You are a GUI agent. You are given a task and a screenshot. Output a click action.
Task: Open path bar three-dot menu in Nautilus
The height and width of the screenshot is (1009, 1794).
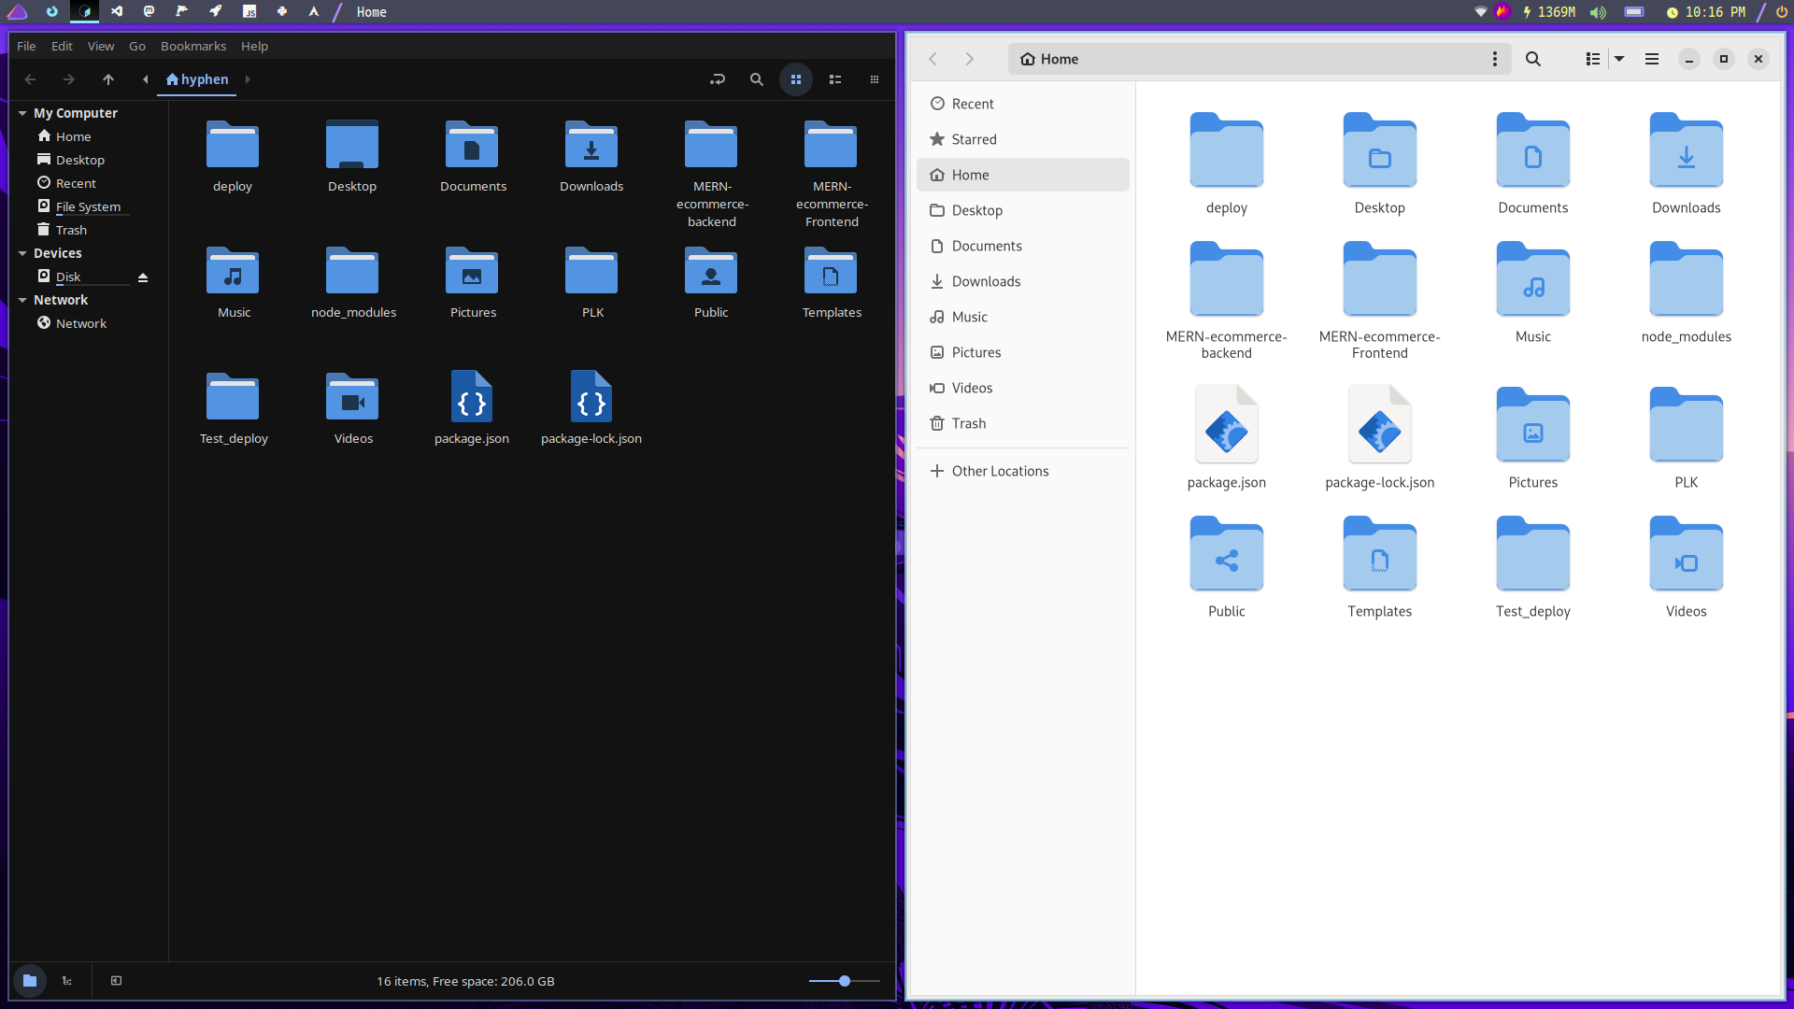[x=1495, y=59]
